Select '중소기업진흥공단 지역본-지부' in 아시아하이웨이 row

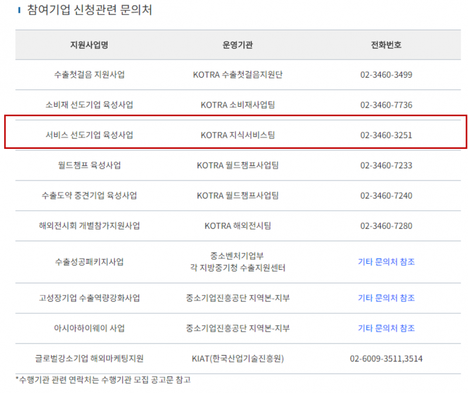point(238,328)
